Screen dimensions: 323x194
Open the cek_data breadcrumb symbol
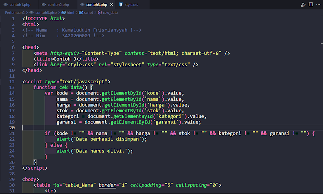[x=110, y=13]
